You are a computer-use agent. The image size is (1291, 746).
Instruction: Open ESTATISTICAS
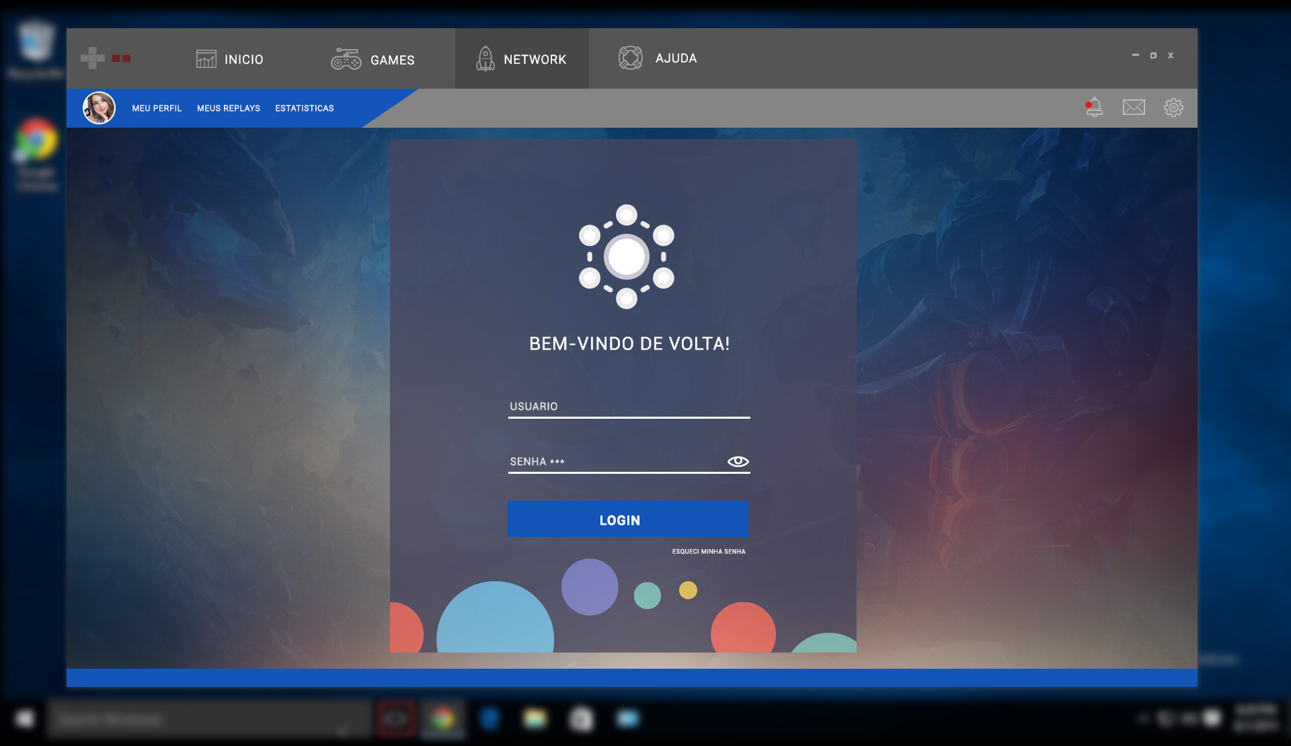click(x=305, y=108)
